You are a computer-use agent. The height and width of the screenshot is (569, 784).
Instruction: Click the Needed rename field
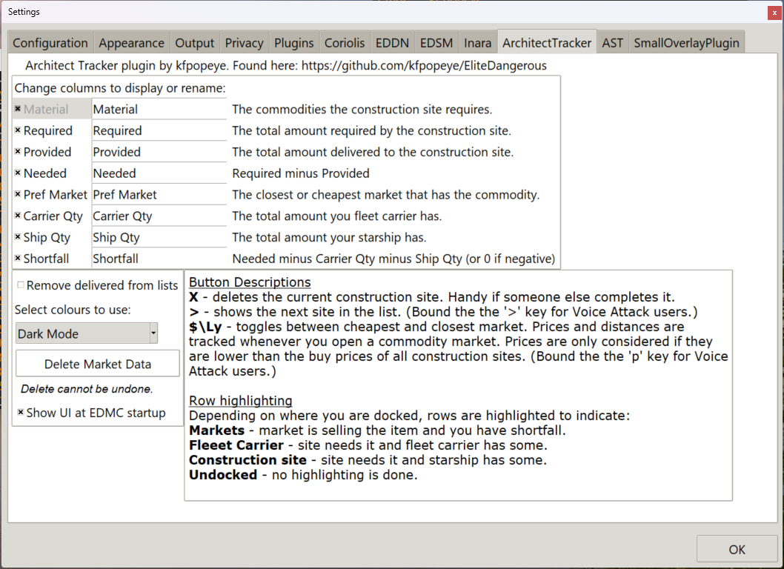(x=159, y=173)
